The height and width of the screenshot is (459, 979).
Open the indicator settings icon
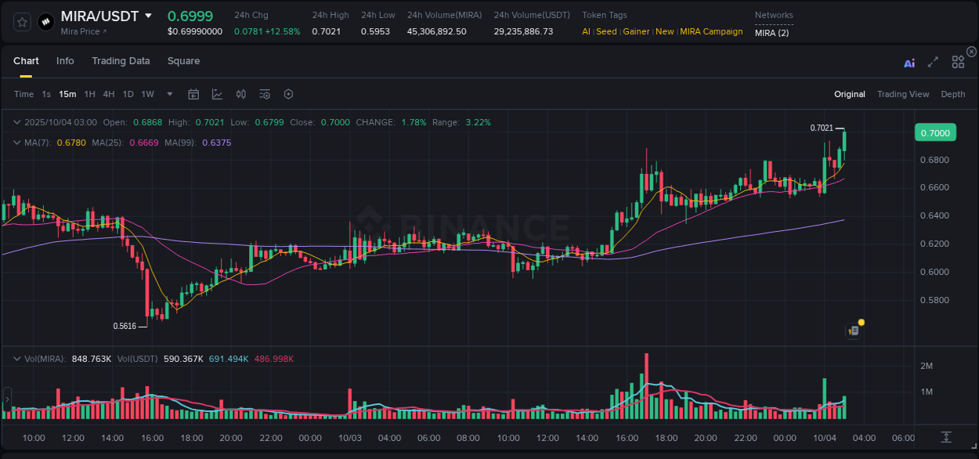coord(264,93)
